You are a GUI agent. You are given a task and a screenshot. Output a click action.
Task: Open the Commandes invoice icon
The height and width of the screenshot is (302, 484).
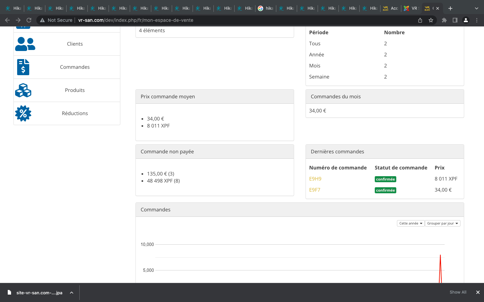23,67
